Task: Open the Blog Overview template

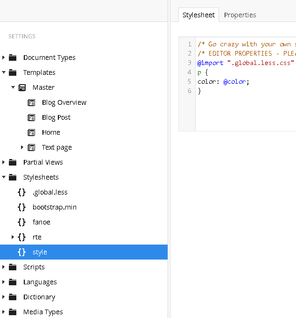Action: (x=64, y=102)
